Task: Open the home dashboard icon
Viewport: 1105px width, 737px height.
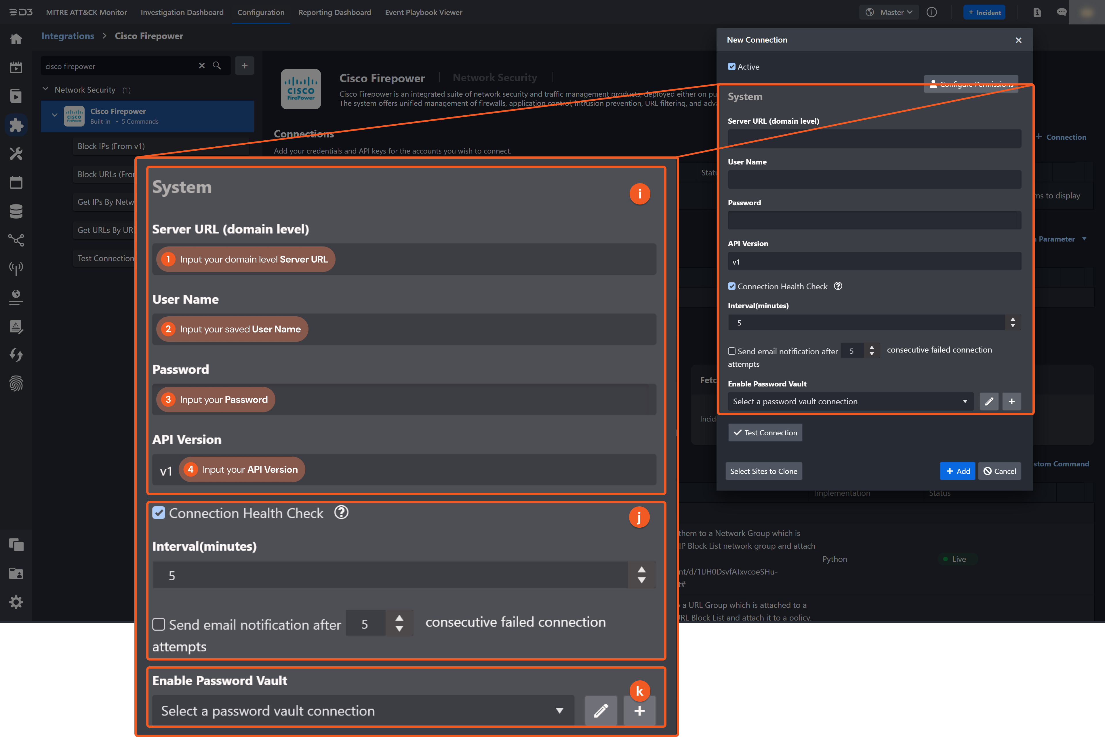Action: [x=16, y=39]
